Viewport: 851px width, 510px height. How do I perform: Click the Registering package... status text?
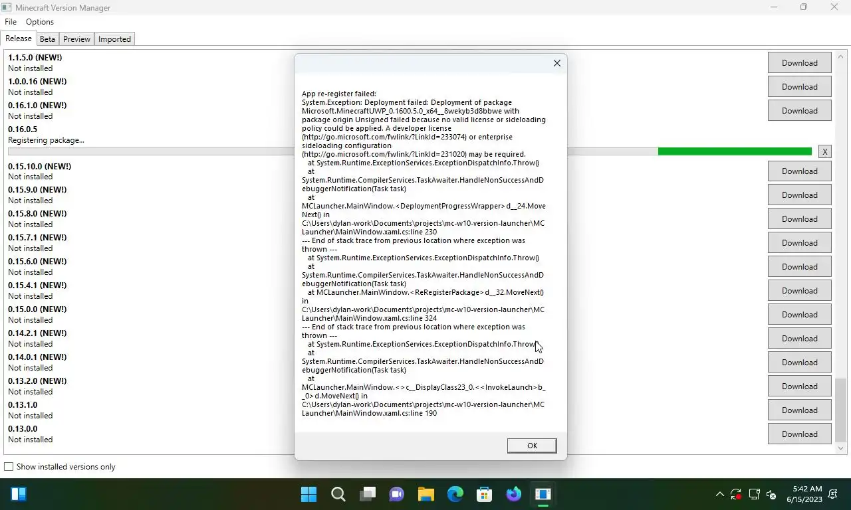tap(46, 140)
